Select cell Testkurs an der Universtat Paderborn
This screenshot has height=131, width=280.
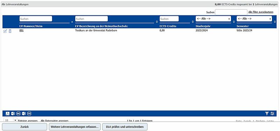coord(96,30)
